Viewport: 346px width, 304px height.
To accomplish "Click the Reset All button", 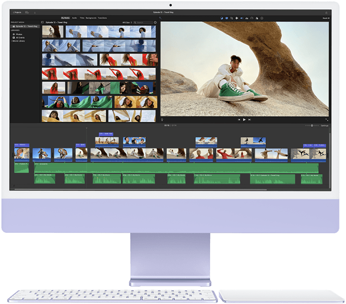I will 326,18.
